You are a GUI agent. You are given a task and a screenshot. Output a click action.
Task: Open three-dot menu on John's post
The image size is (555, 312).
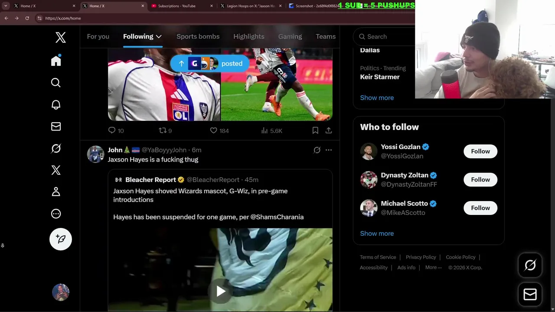pos(329,150)
